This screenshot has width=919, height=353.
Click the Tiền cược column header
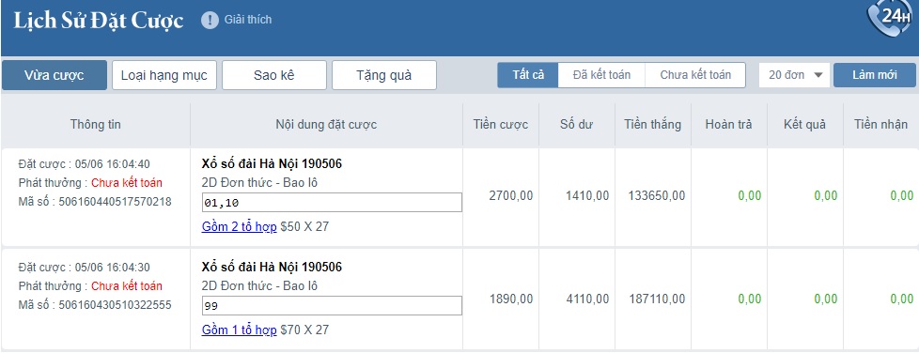(501, 124)
